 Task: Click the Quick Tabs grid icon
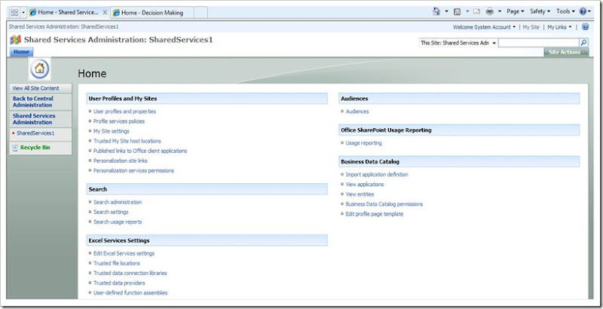[x=14, y=13]
